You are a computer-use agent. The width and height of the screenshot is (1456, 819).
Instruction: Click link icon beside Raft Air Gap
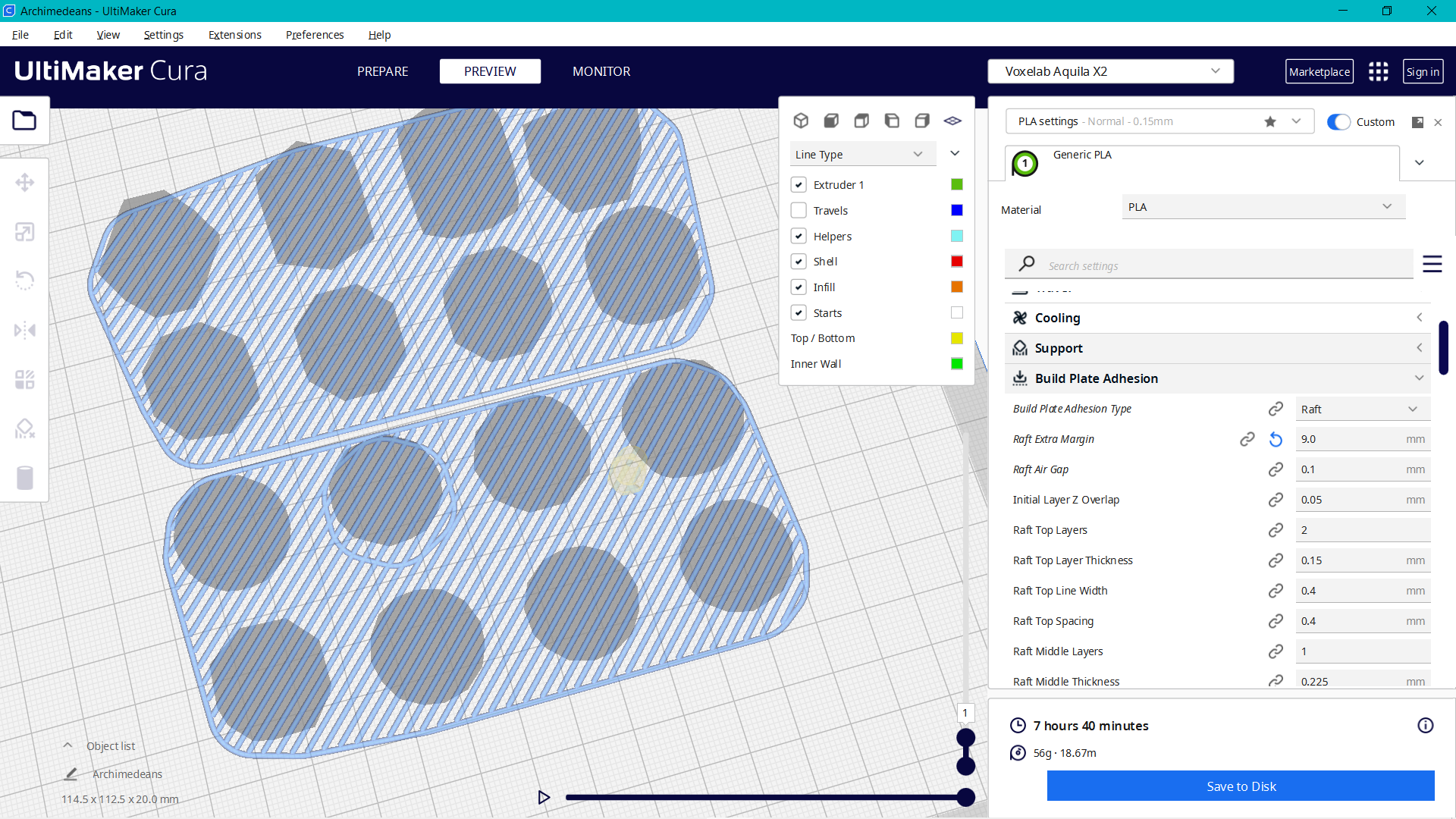tap(1276, 469)
